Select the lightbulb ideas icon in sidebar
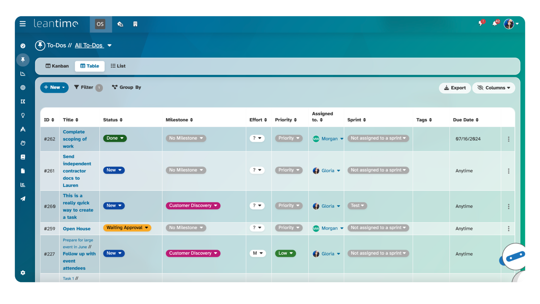The image size is (540, 304). [23, 115]
